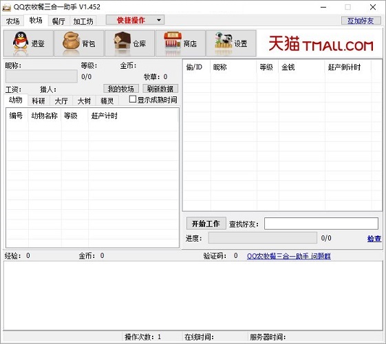Click the app icon in title bar
386x344 pixels.
pos(6,7)
